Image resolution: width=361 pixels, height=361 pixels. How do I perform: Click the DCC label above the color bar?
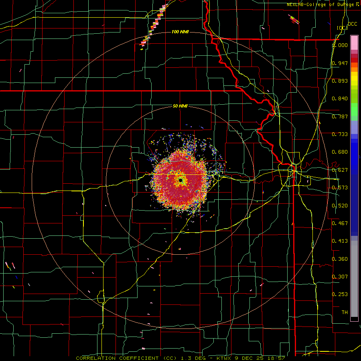[352, 24]
